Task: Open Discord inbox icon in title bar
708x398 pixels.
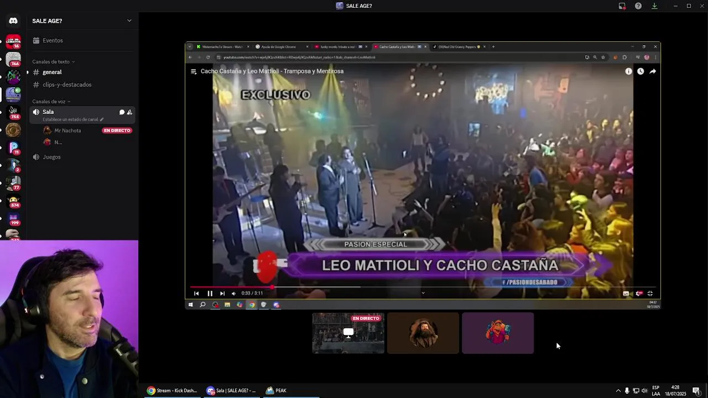Action: pyautogui.click(x=622, y=6)
